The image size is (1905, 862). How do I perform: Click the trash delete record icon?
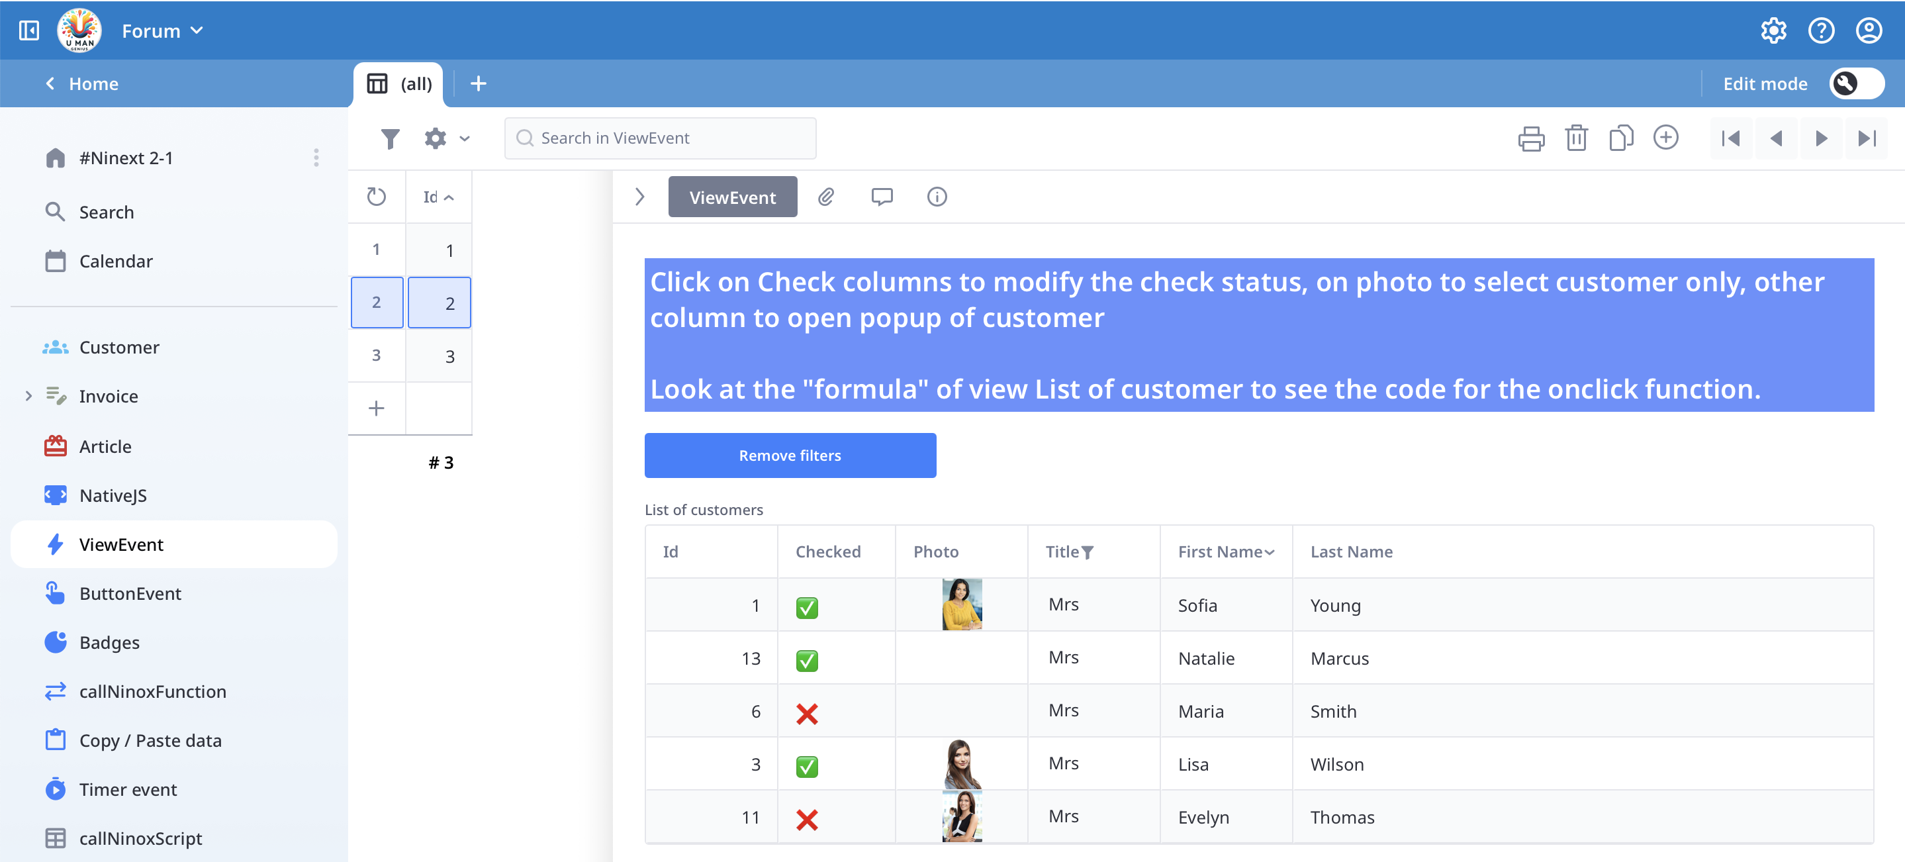(1576, 138)
